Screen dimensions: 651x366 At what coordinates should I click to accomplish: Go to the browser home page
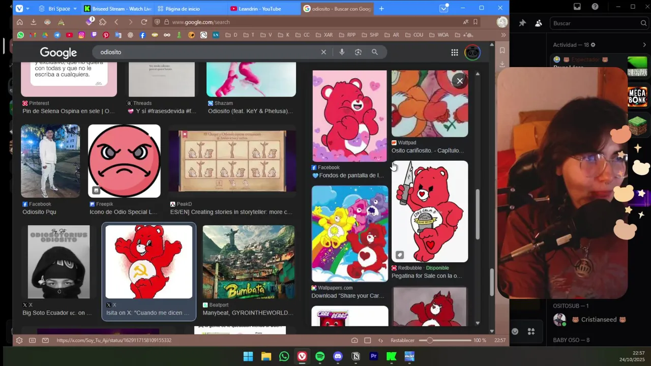20,22
